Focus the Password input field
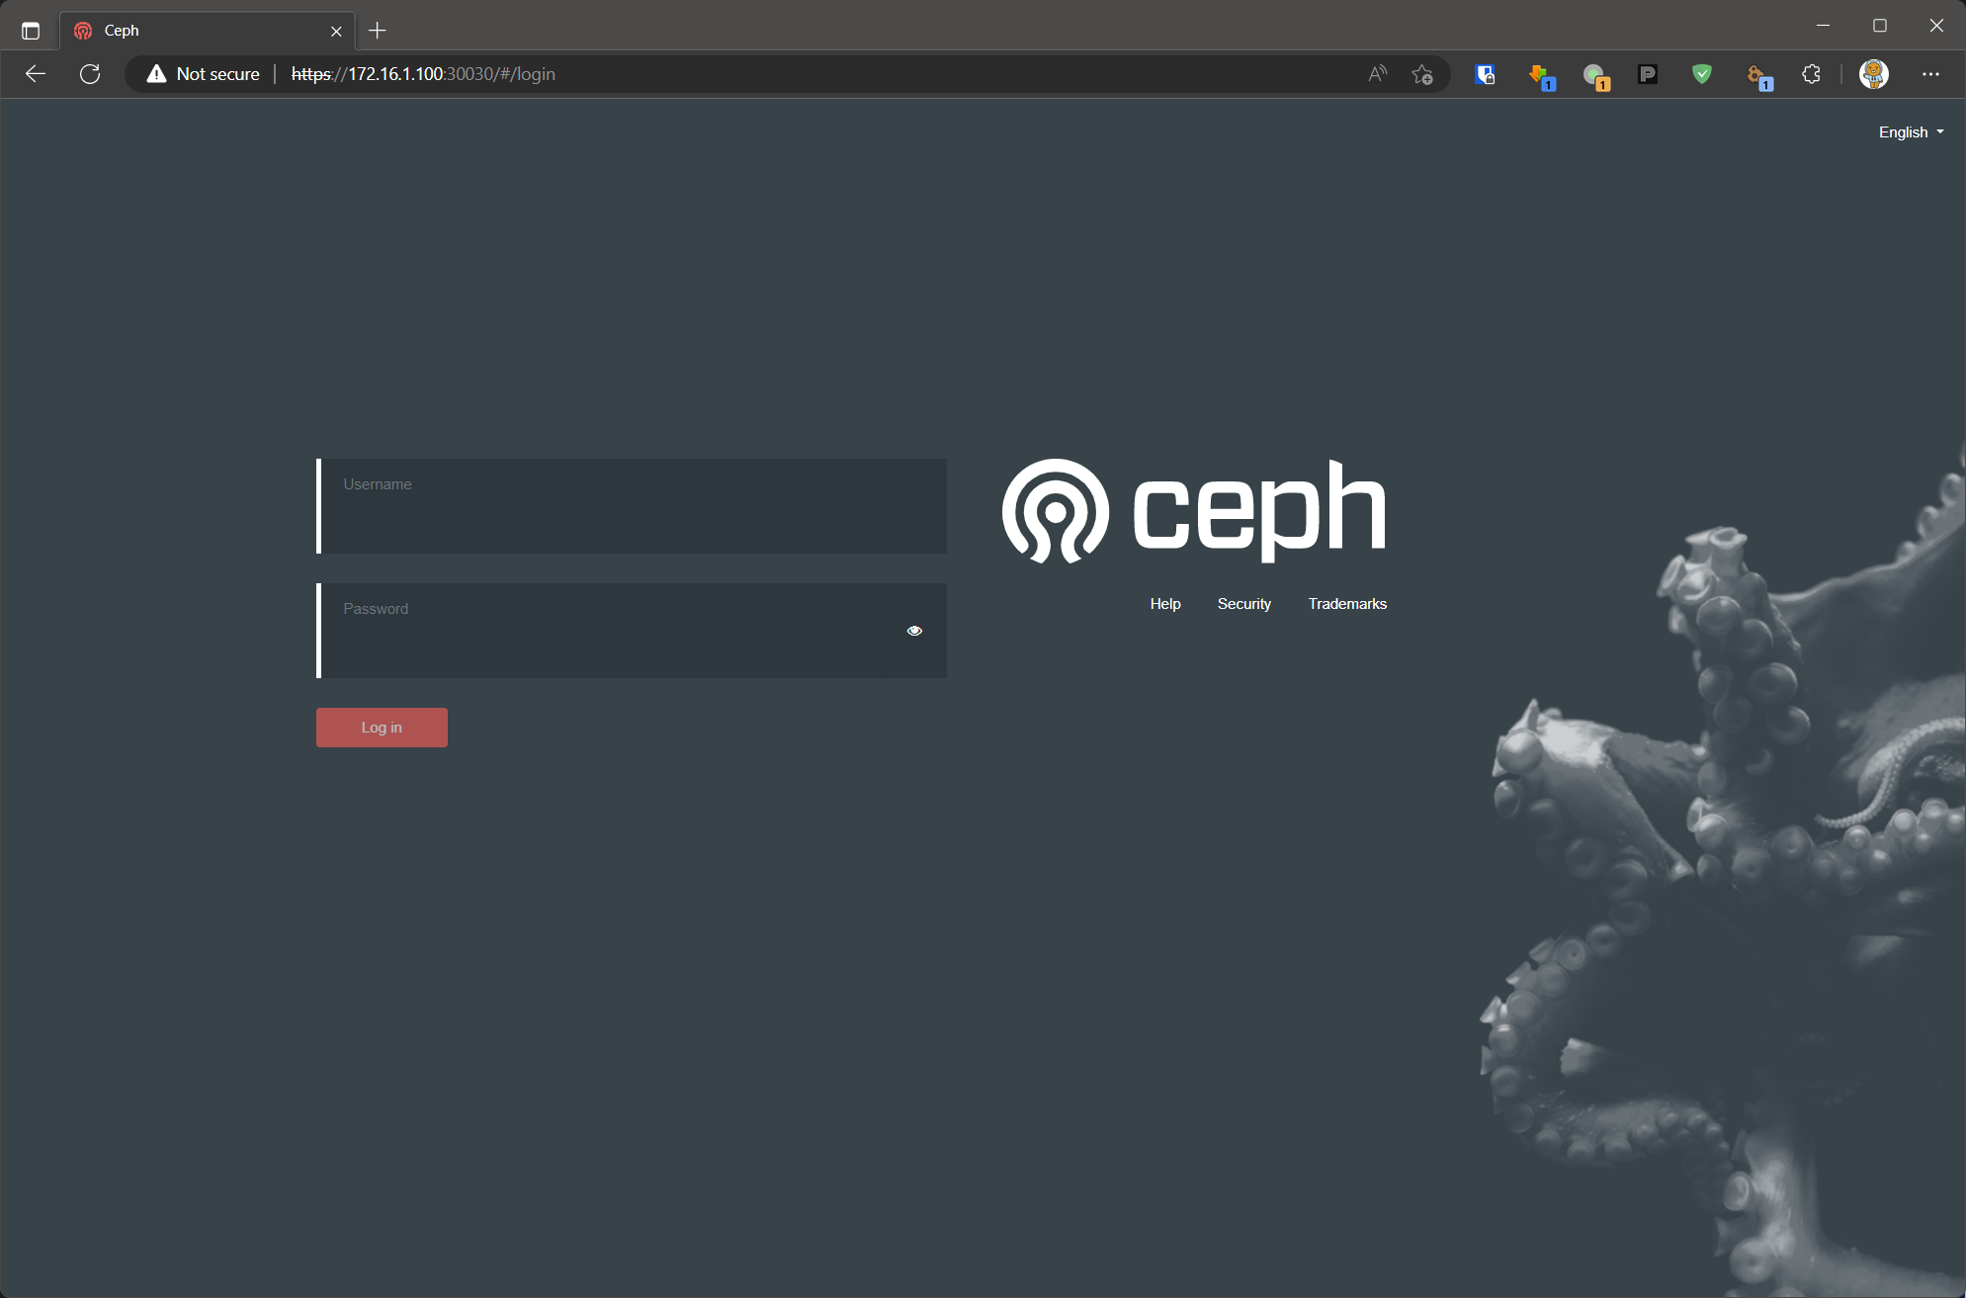 pyautogui.click(x=632, y=631)
